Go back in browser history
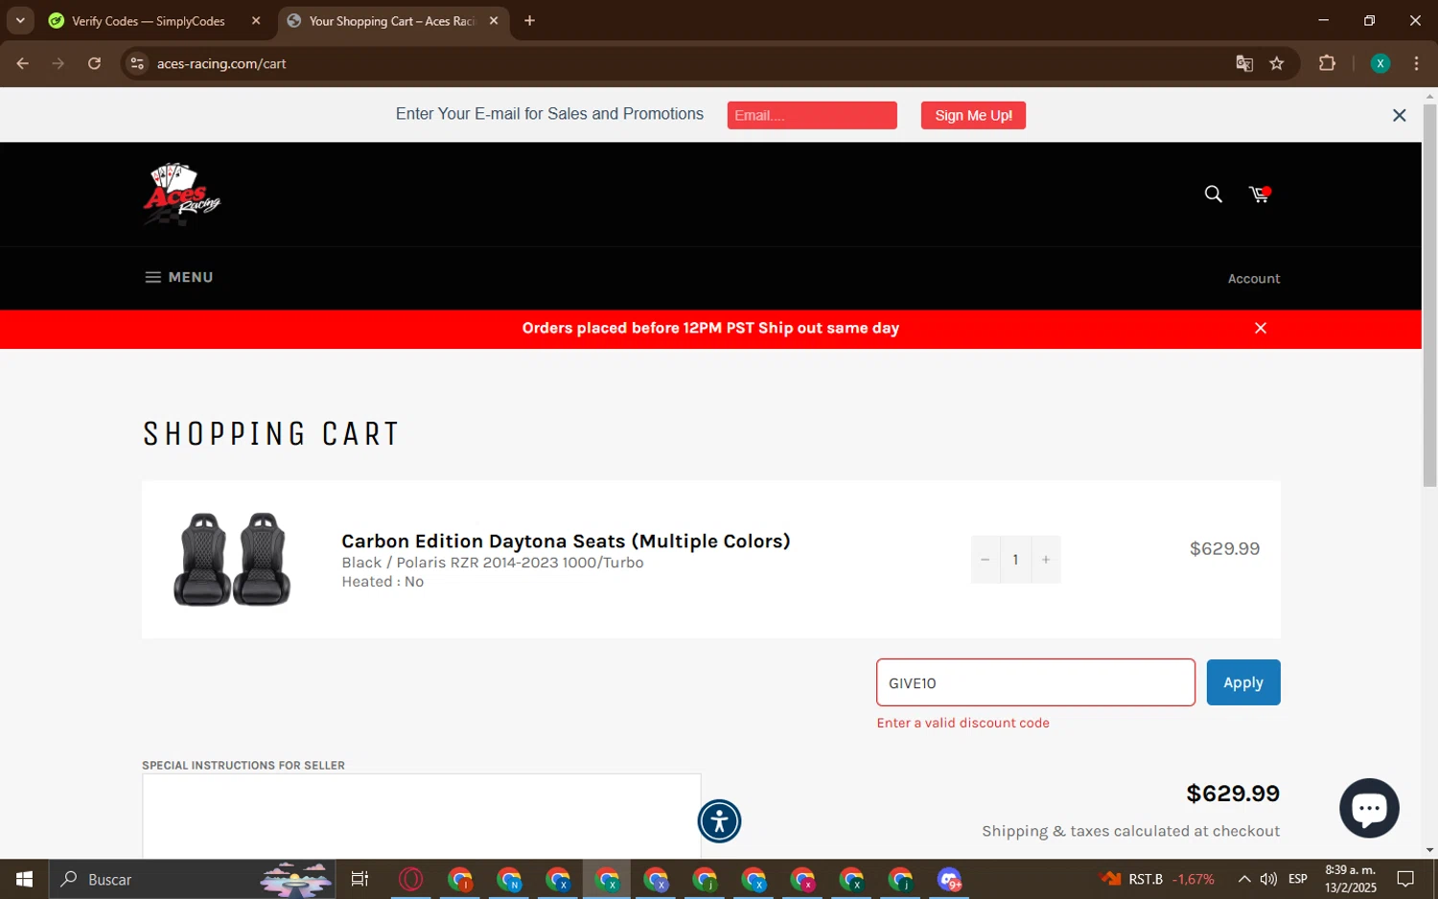1438x899 pixels. (23, 64)
